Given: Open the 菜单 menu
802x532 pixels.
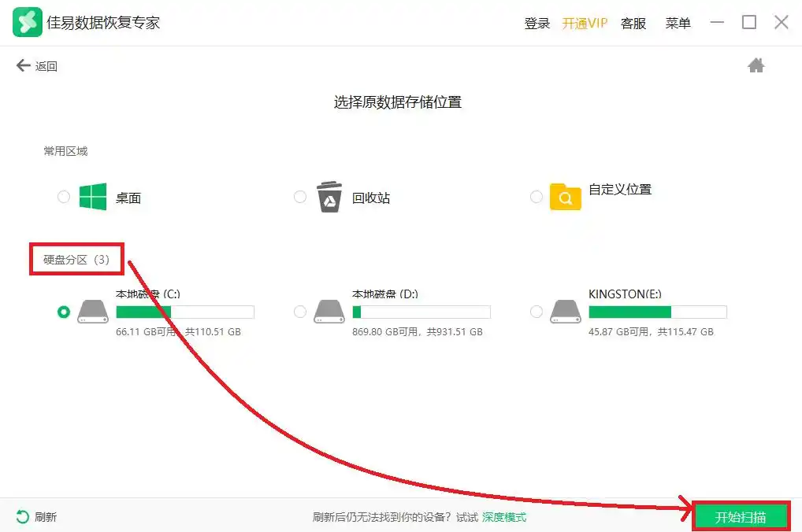Looking at the screenshot, I should point(678,24).
